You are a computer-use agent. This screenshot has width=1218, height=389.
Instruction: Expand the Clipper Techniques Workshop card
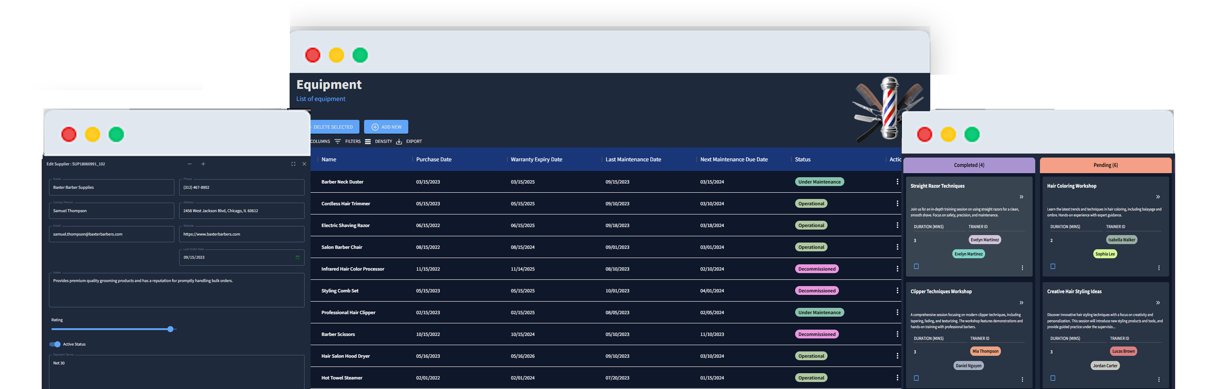coord(1021,303)
